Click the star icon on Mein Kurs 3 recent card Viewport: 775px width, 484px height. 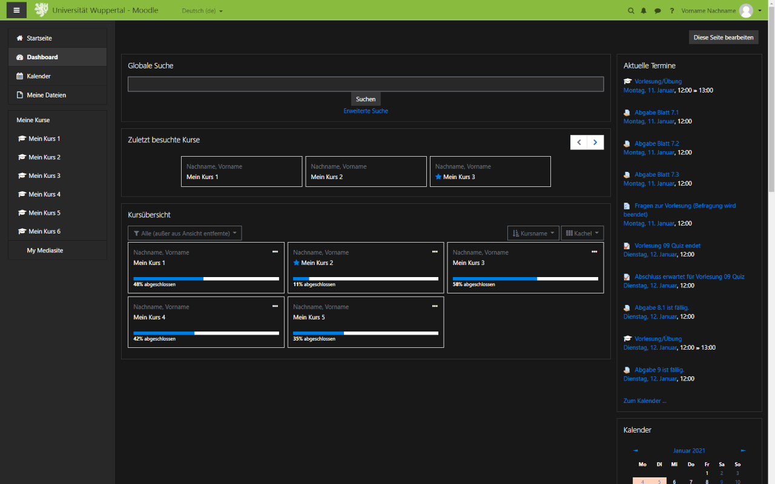pos(438,177)
